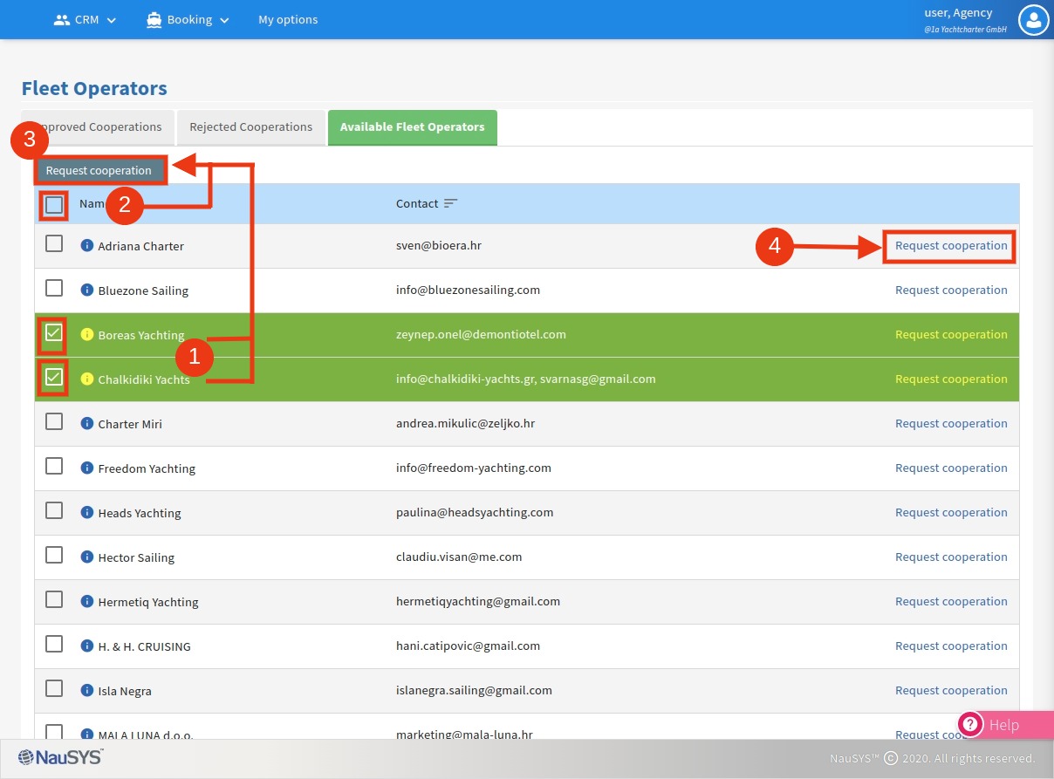The width and height of the screenshot is (1054, 779).
Task: Click Request cooperation for Boreas Yachting
Action: pos(951,335)
